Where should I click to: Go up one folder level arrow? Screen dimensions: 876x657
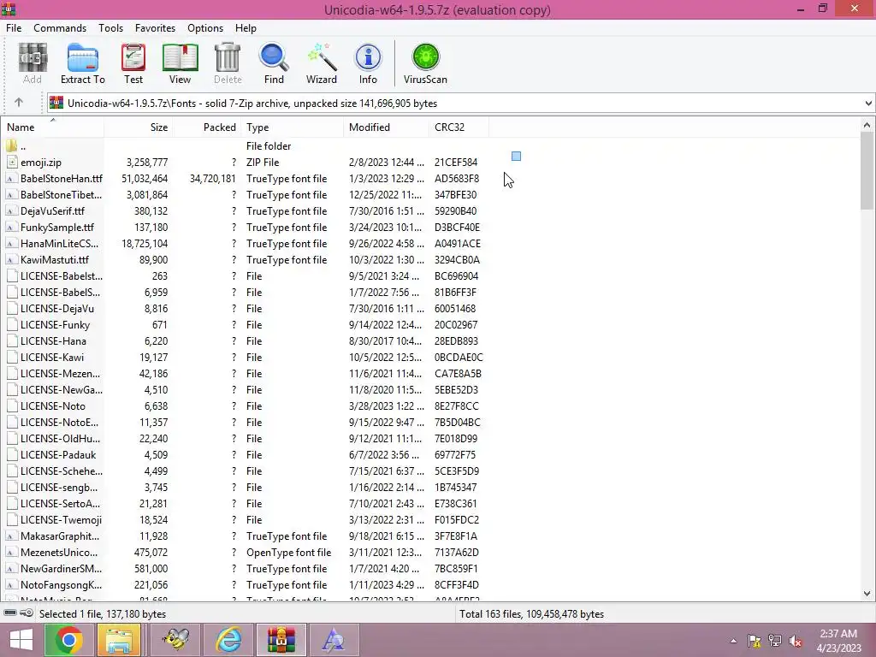(19, 103)
